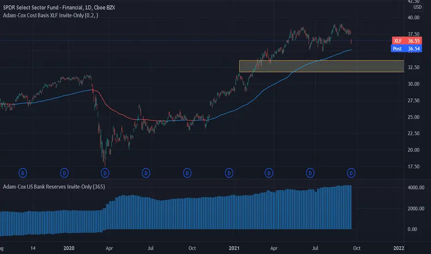Click the Post 36.54 price label
431x254 pixels.
tap(406, 48)
